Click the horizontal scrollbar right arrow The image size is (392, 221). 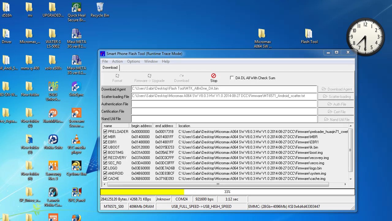345,184
